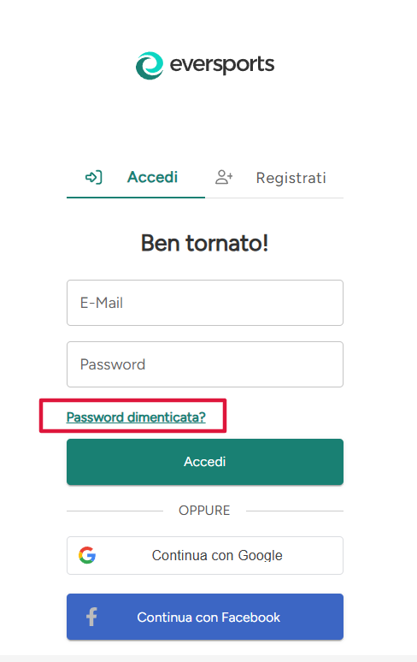417x662 pixels.
Task: Click the eversports swirl logo icon
Action: tap(150, 66)
